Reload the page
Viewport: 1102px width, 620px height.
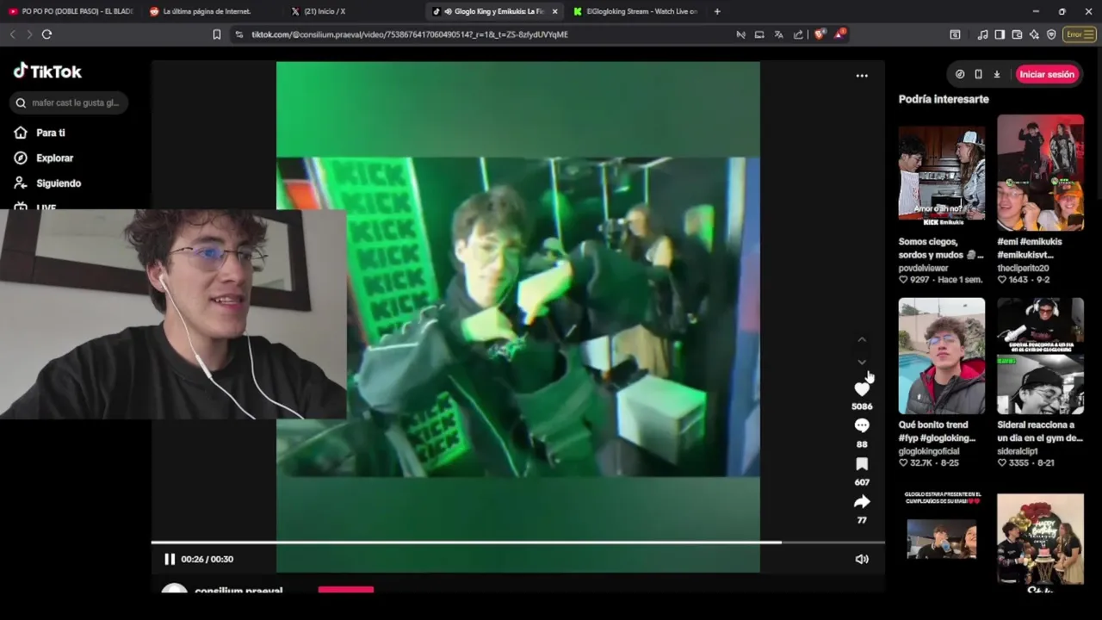click(x=46, y=34)
